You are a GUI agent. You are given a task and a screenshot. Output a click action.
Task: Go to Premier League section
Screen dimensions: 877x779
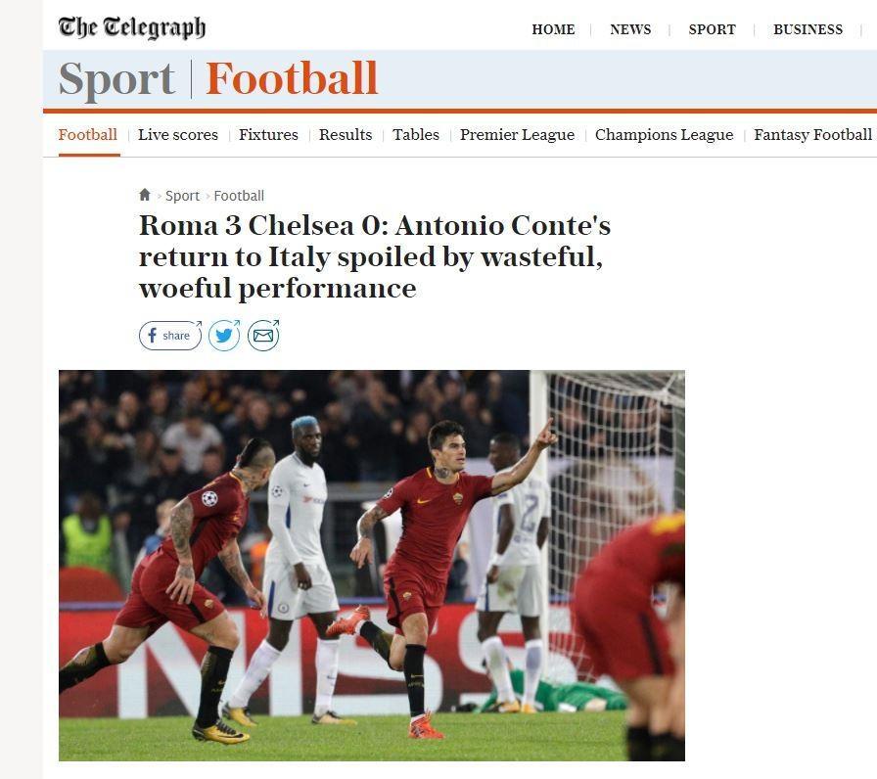(517, 135)
